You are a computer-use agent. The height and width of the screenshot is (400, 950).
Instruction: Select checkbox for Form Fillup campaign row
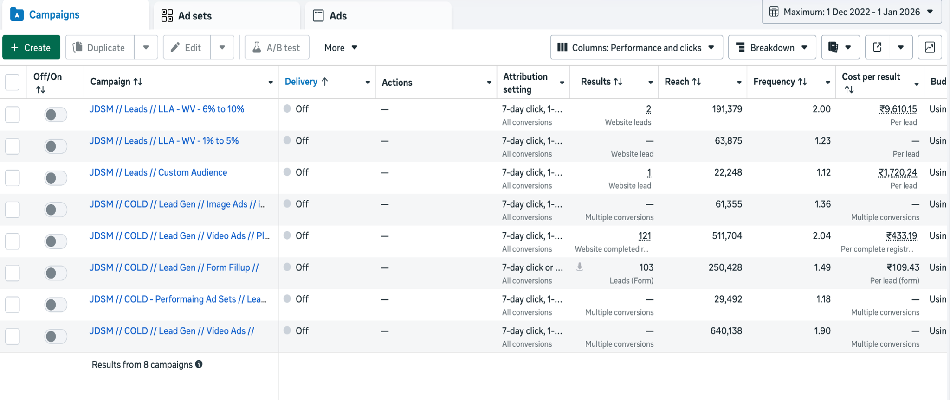pyautogui.click(x=13, y=273)
